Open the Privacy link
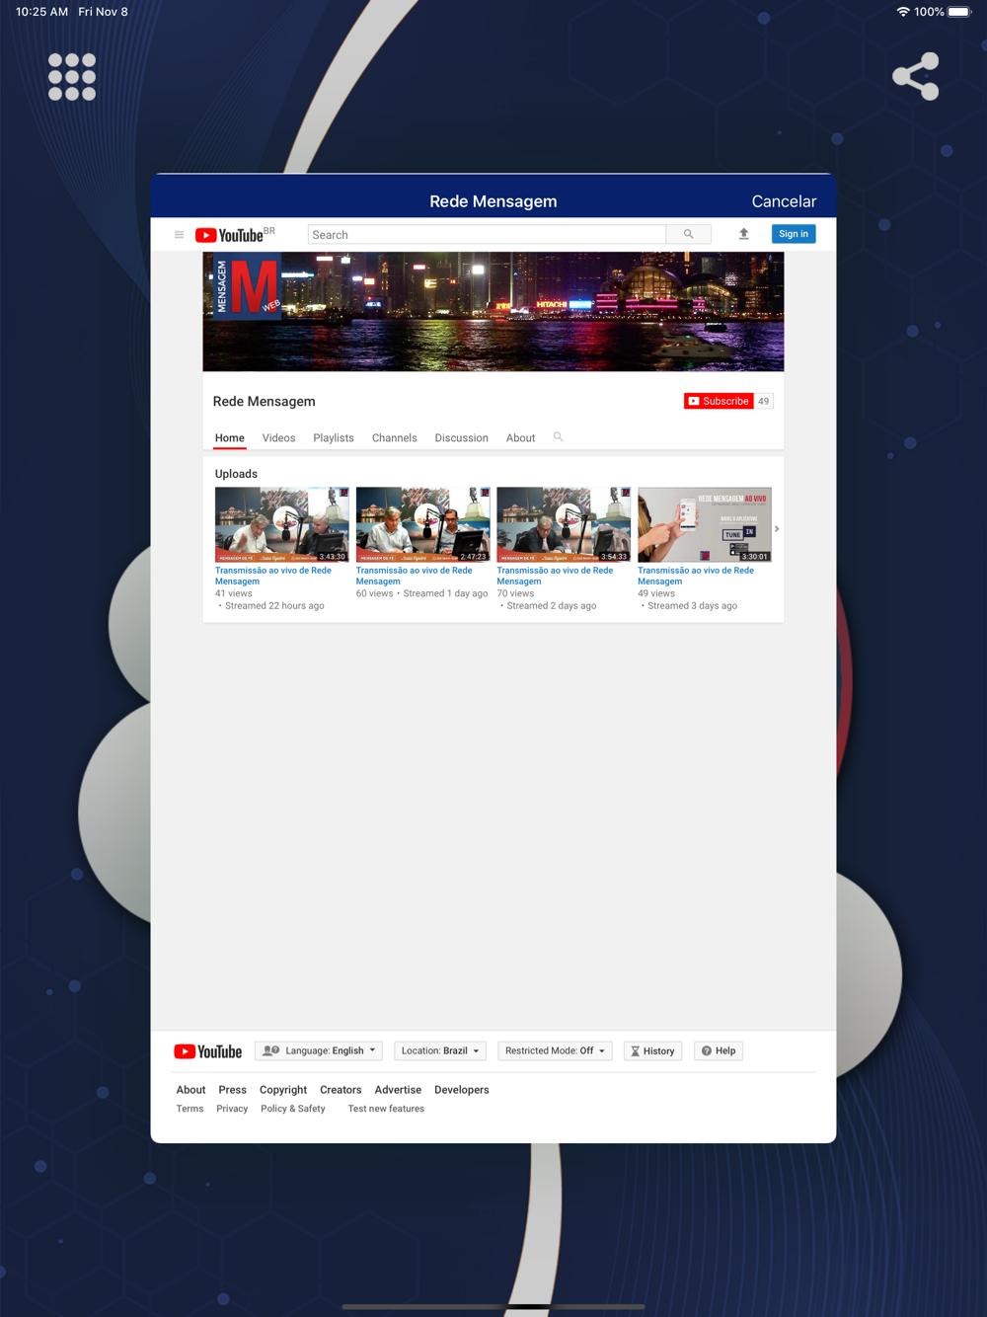The height and width of the screenshot is (1317, 987). (232, 1109)
